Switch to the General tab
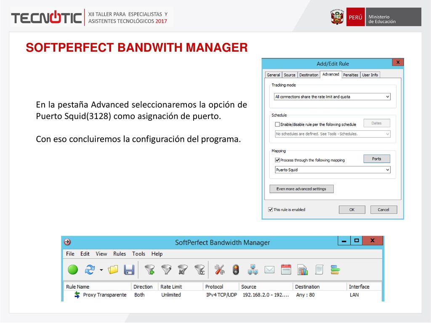The width and height of the screenshot is (431, 323). click(x=273, y=75)
